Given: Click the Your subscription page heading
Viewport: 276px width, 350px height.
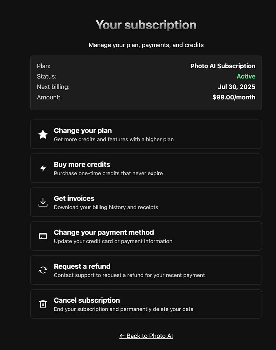Looking at the screenshot, I should pyautogui.click(x=146, y=25).
